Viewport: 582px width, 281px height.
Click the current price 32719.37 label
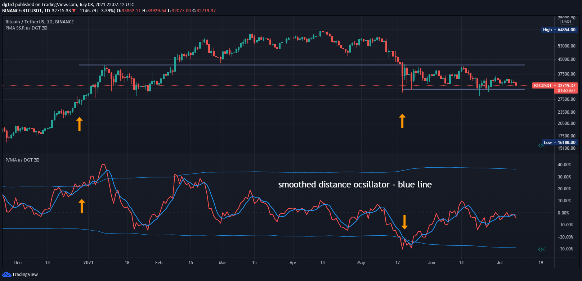[x=567, y=86]
